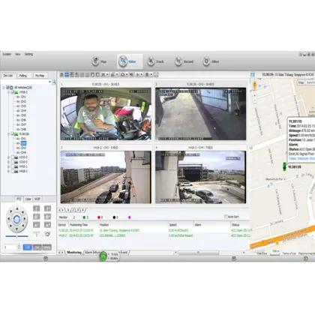
Task: Open the Record view in top navigation
Action: click(184, 61)
